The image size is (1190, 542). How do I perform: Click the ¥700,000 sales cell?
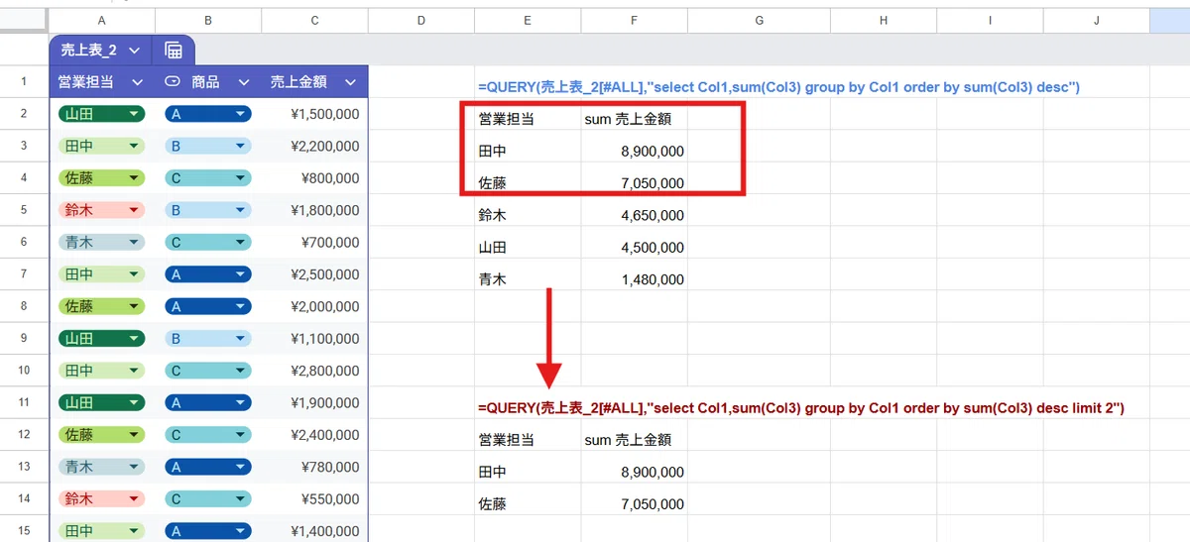pos(314,242)
